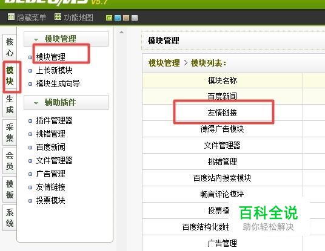Click the bullet icon beside 上传新模块

tap(30, 71)
